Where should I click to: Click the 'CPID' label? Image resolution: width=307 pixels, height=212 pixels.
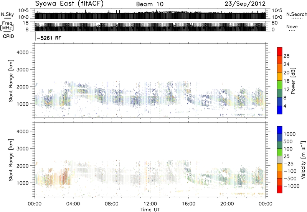pyautogui.click(x=8, y=36)
